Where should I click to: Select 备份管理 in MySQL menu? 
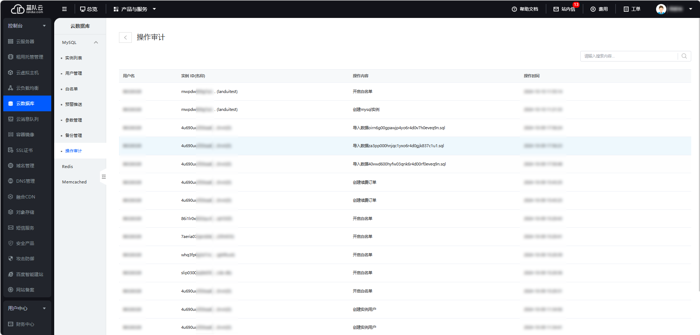tap(74, 135)
